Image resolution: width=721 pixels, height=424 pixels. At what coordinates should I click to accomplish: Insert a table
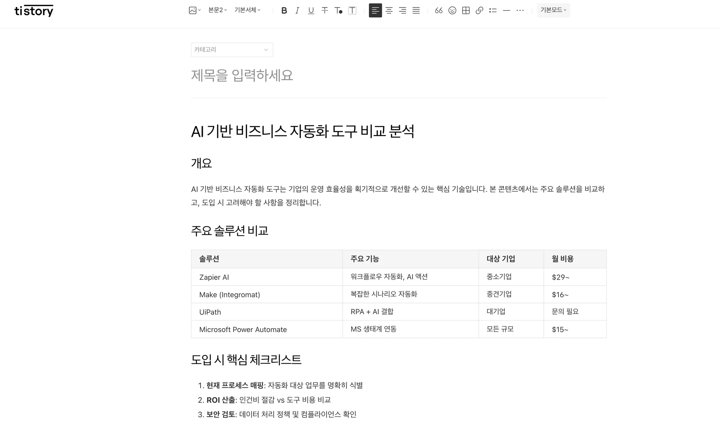coord(466,11)
